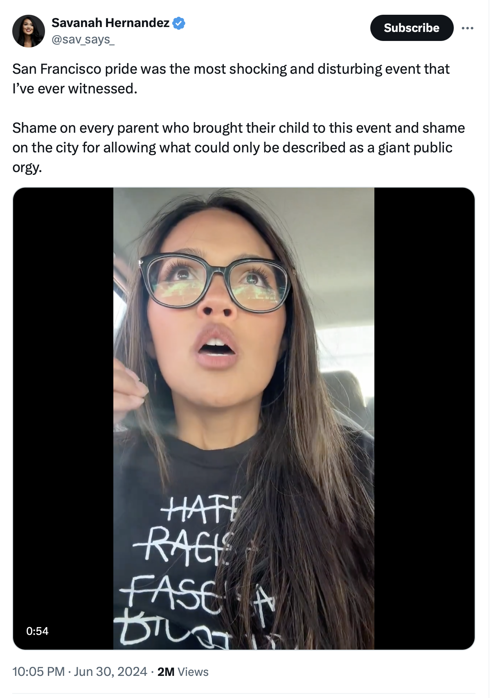View the 2M Views count

click(x=183, y=672)
